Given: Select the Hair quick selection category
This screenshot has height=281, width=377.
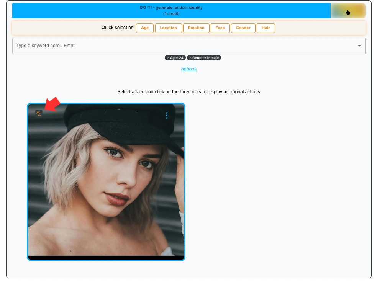Looking at the screenshot, I should coord(266,28).
